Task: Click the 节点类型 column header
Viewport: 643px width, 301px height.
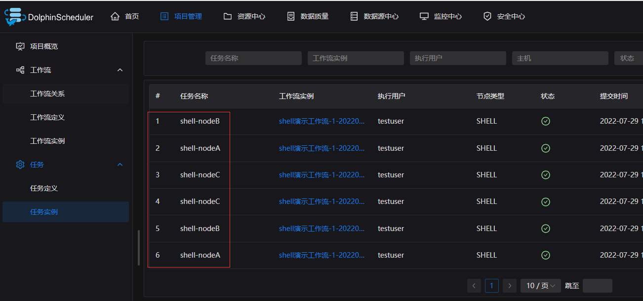Action: click(490, 96)
